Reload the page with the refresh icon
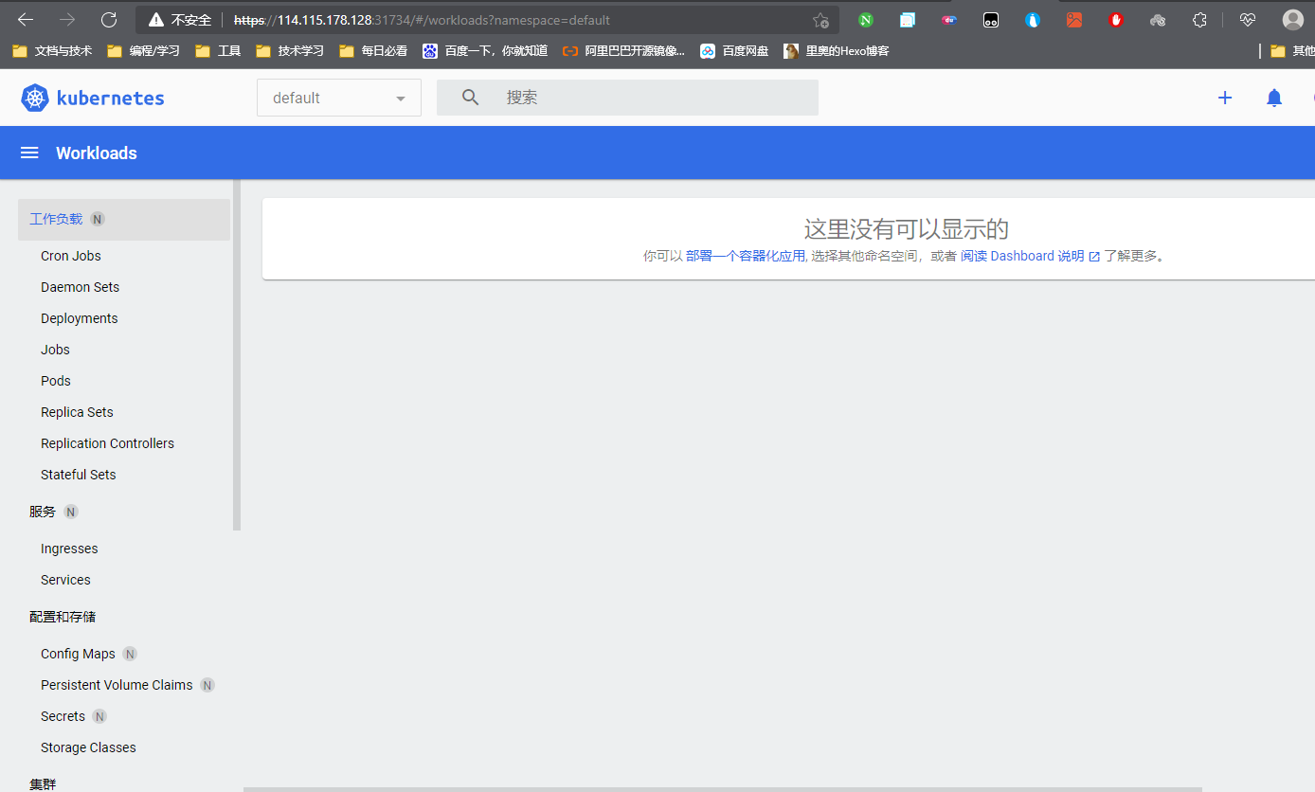1315x792 pixels. [x=108, y=19]
